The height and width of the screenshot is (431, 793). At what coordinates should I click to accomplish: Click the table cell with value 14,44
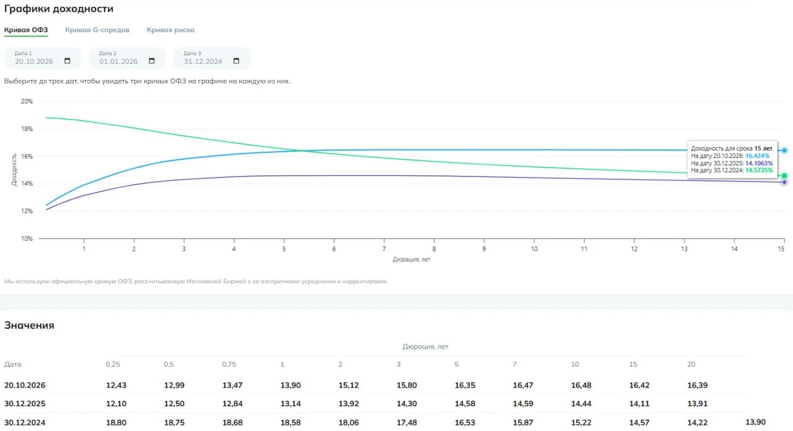581,404
